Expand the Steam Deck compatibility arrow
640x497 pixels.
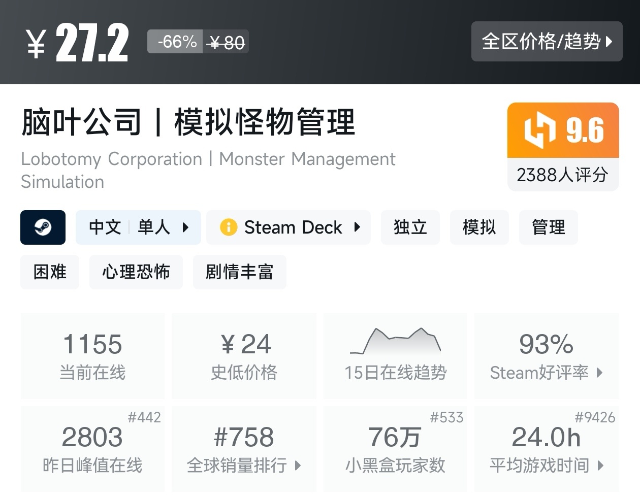click(357, 227)
